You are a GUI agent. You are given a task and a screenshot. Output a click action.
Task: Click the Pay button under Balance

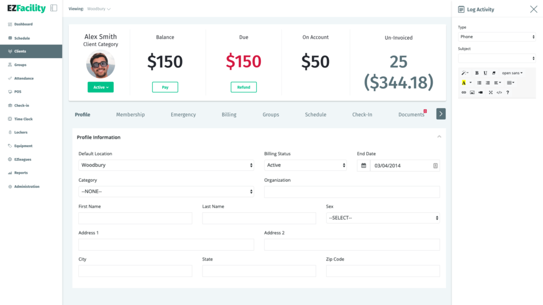click(x=165, y=86)
